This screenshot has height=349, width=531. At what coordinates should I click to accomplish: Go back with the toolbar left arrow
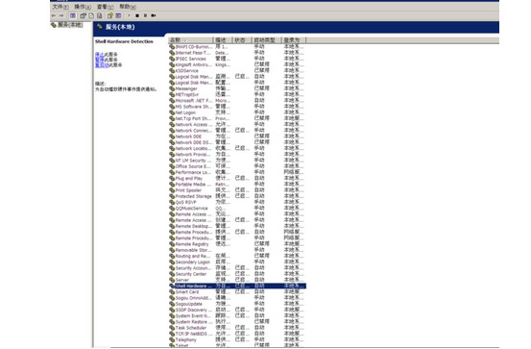54,15
